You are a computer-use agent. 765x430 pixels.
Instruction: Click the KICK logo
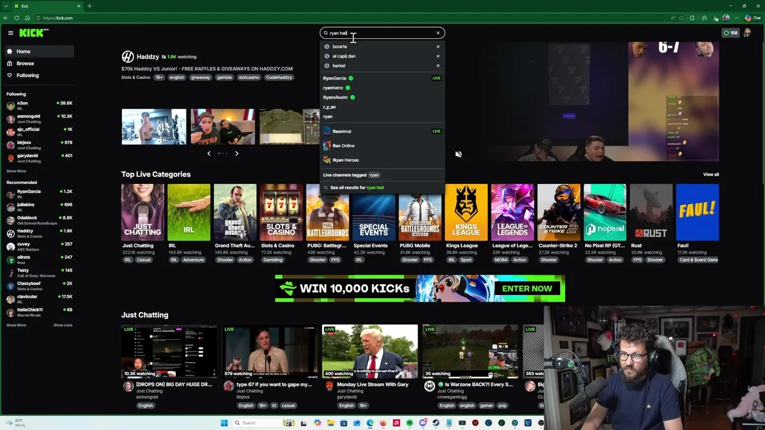(33, 33)
